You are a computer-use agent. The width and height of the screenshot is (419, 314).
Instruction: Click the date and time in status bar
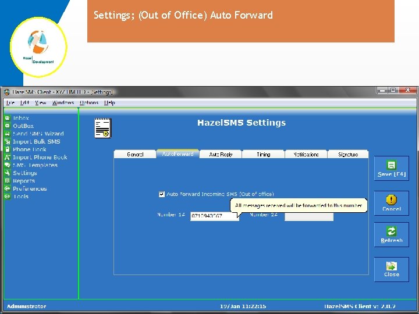point(243,306)
